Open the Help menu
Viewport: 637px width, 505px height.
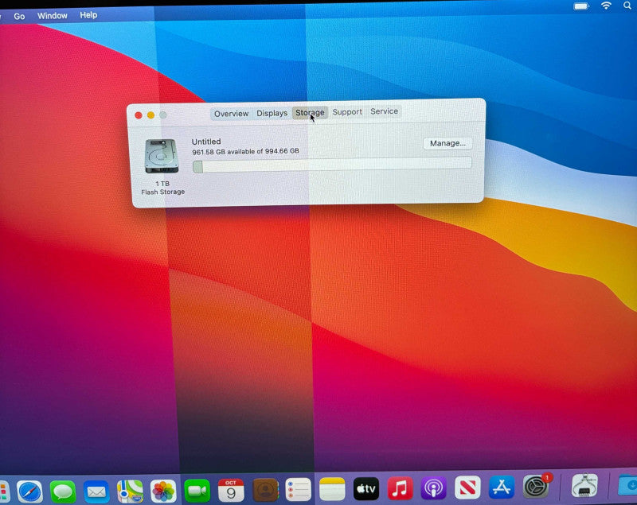(88, 15)
